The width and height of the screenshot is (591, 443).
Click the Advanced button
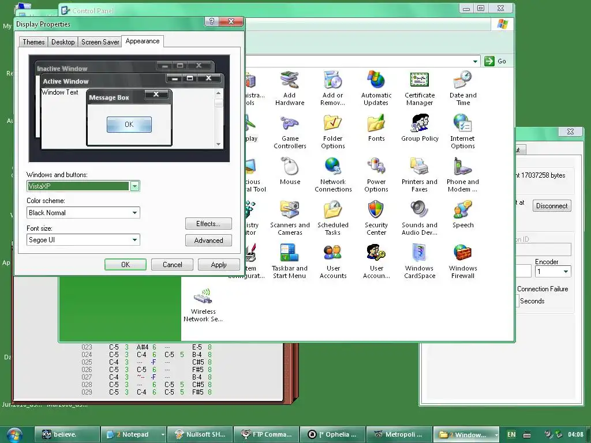tap(208, 241)
